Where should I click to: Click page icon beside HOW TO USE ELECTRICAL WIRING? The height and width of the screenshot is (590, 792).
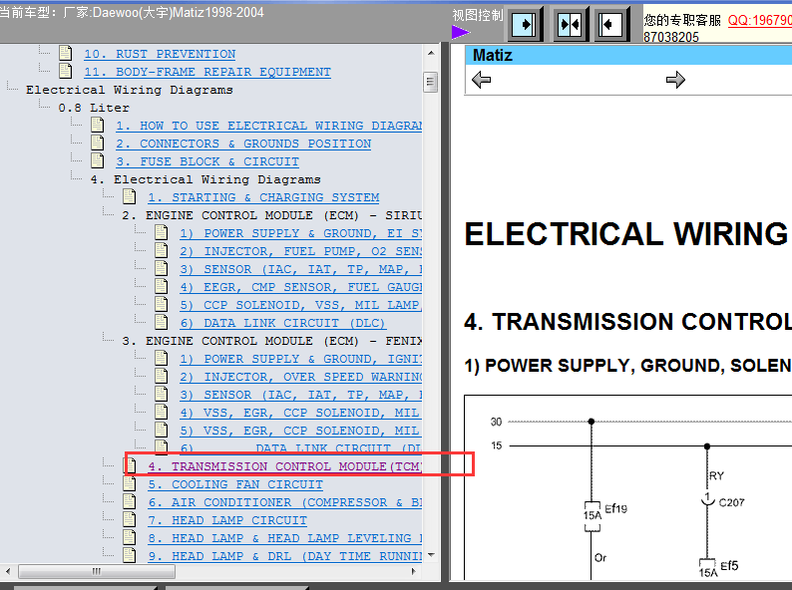[x=97, y=125]
